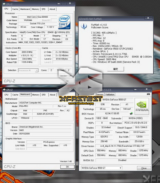Click the graphic interface version PCI-Express

pos(49,142)
